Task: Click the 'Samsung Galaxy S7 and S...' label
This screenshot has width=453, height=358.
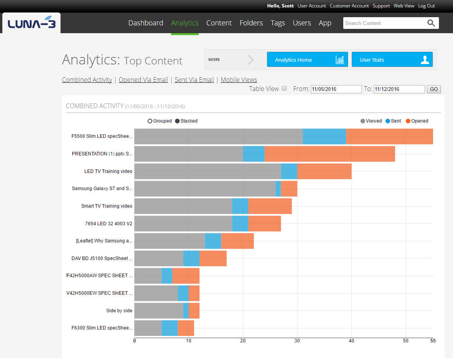Action: pyautogui.click(x=102, y=189)
